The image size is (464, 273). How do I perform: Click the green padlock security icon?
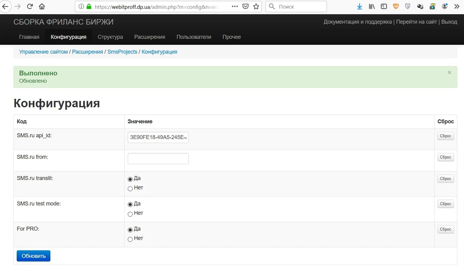point(89,6)
